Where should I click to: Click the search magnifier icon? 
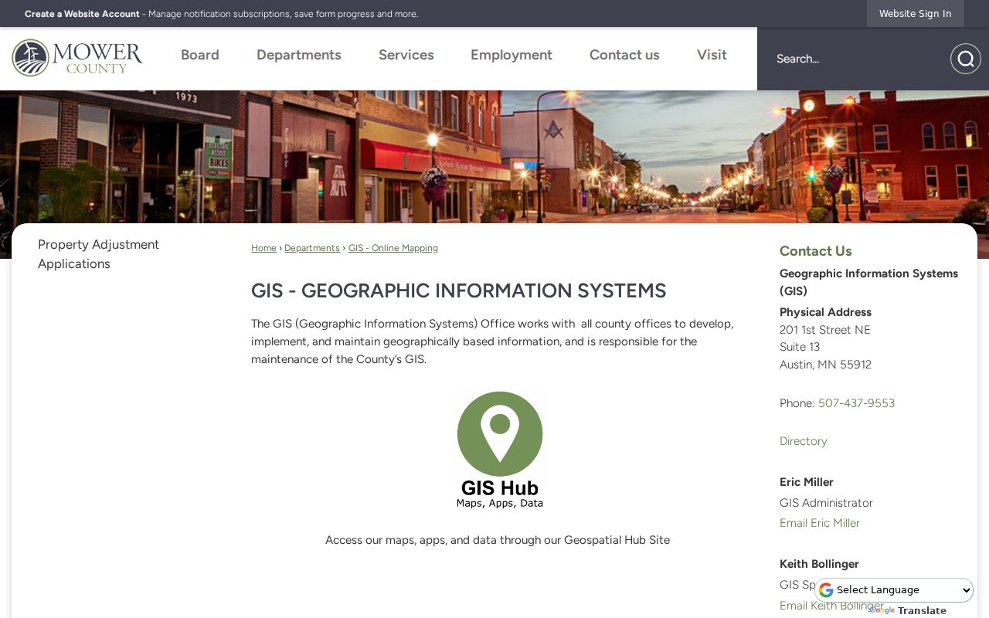[x=965, y=59]
